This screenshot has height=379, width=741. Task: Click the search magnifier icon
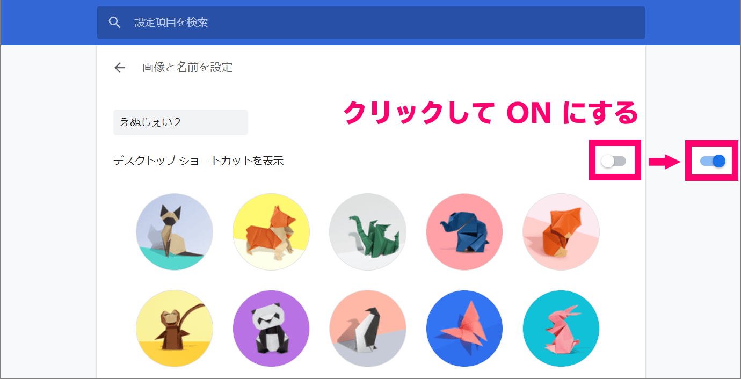114,23
